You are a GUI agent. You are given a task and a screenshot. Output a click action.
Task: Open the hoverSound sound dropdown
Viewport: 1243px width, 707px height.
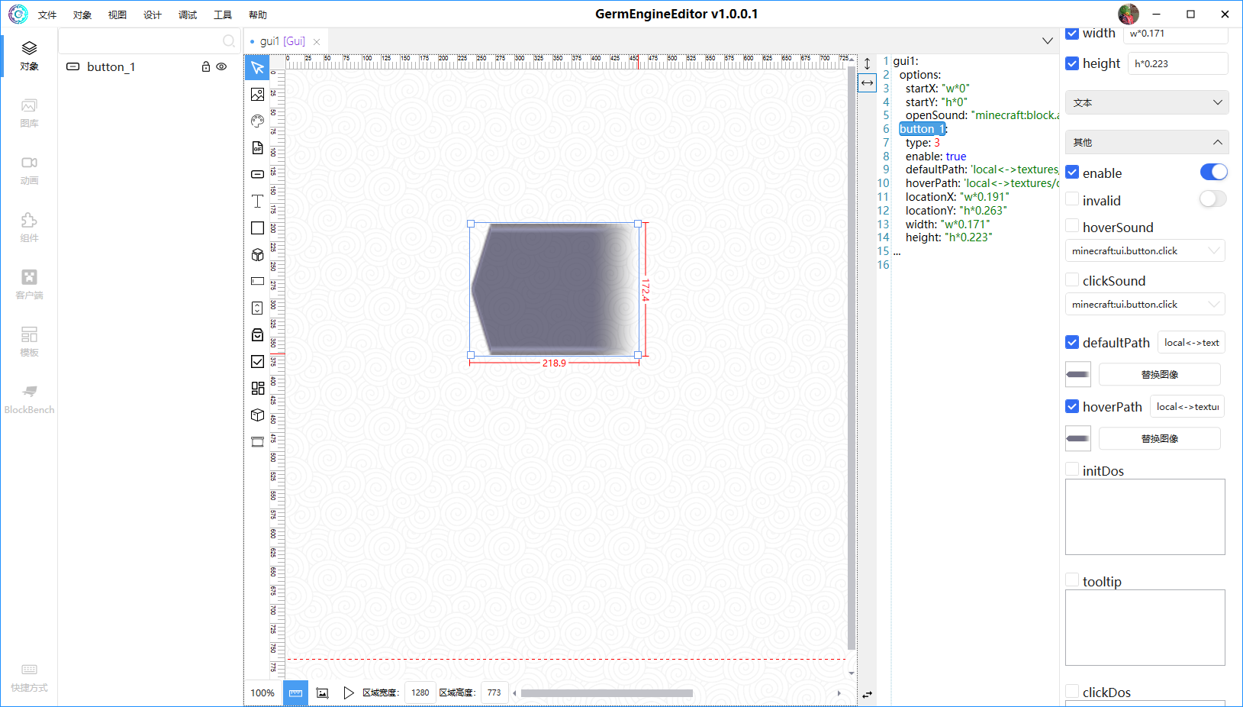(1145, 250)
